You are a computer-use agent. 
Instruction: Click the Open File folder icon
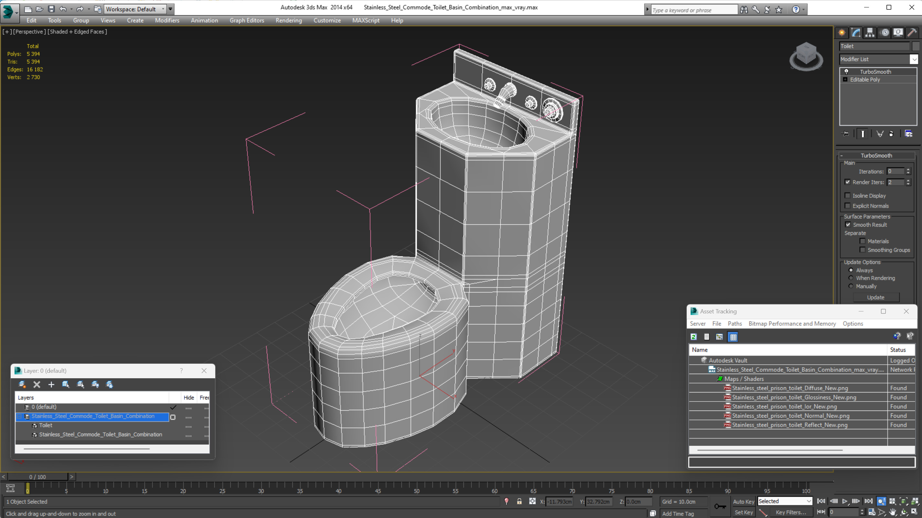pos(39,9)
